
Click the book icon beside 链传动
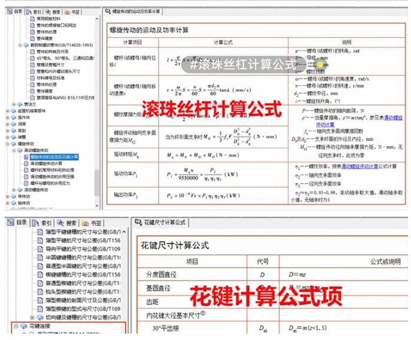(x=14, y=203)
